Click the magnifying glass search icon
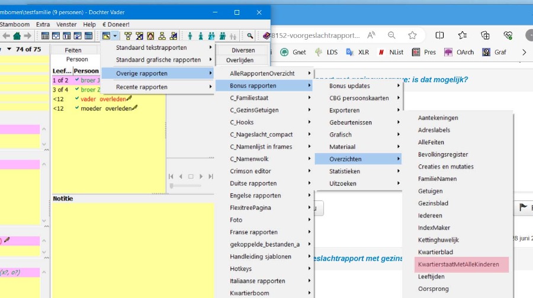 click(251, 36)
